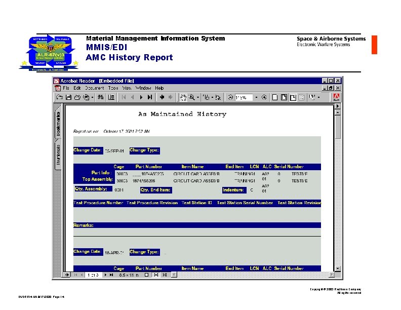Open the Window menu
Viewport: 401px width, 310px height.
143,88
